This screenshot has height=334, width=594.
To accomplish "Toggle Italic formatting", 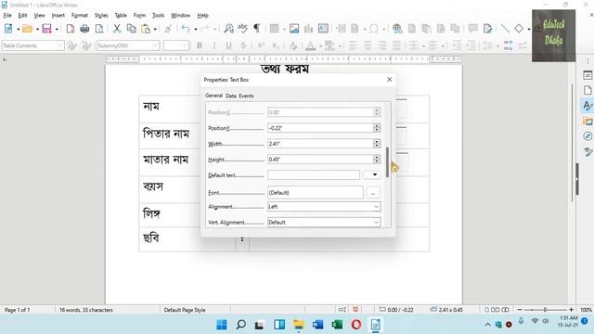I will tap(214, 45).
